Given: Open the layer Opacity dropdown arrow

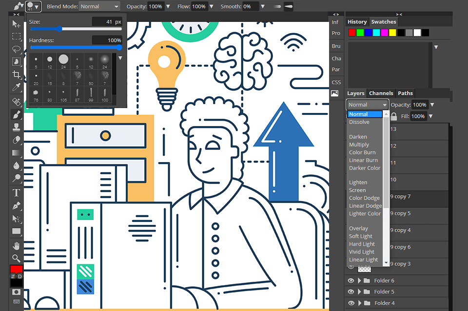Looking at the screenshot, I should tap(432, 105).
